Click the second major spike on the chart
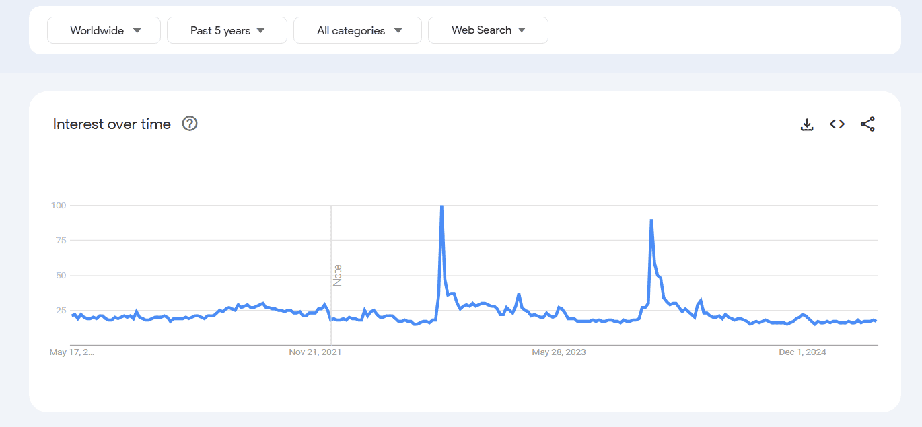The image size is (922, 427). coord(651,221)
